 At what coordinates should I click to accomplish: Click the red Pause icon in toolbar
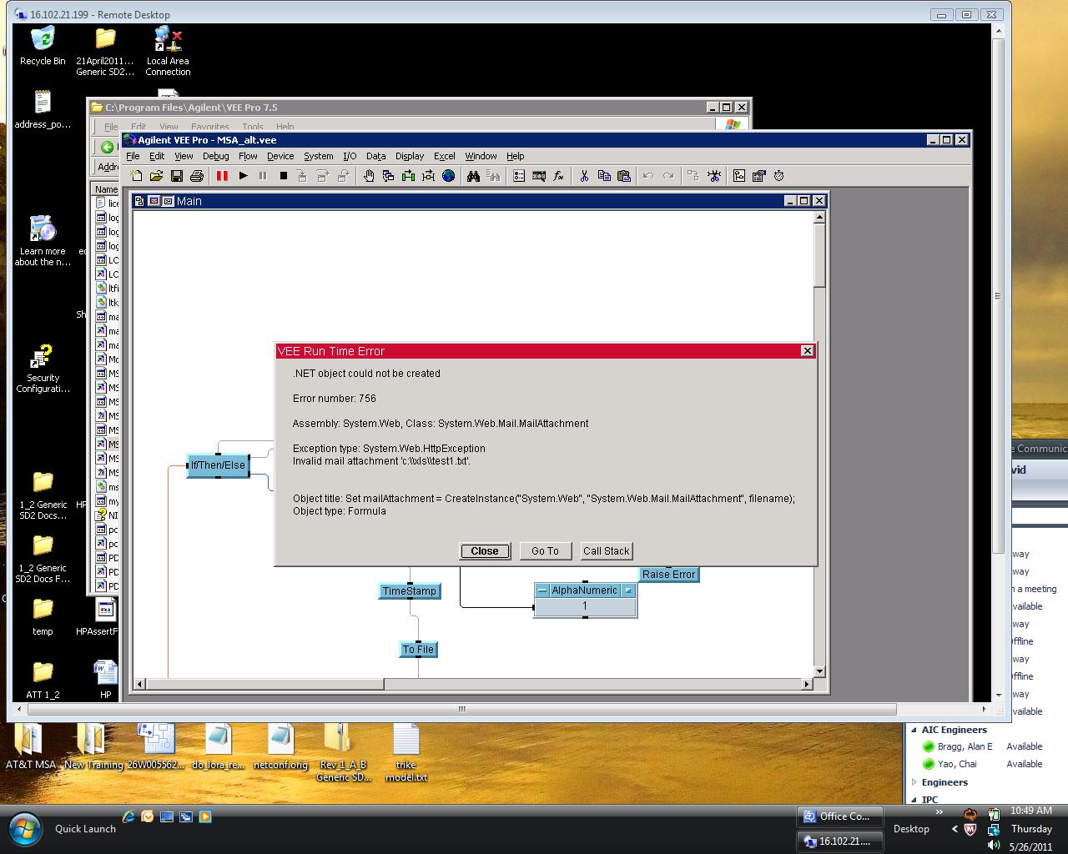point(222,176)
